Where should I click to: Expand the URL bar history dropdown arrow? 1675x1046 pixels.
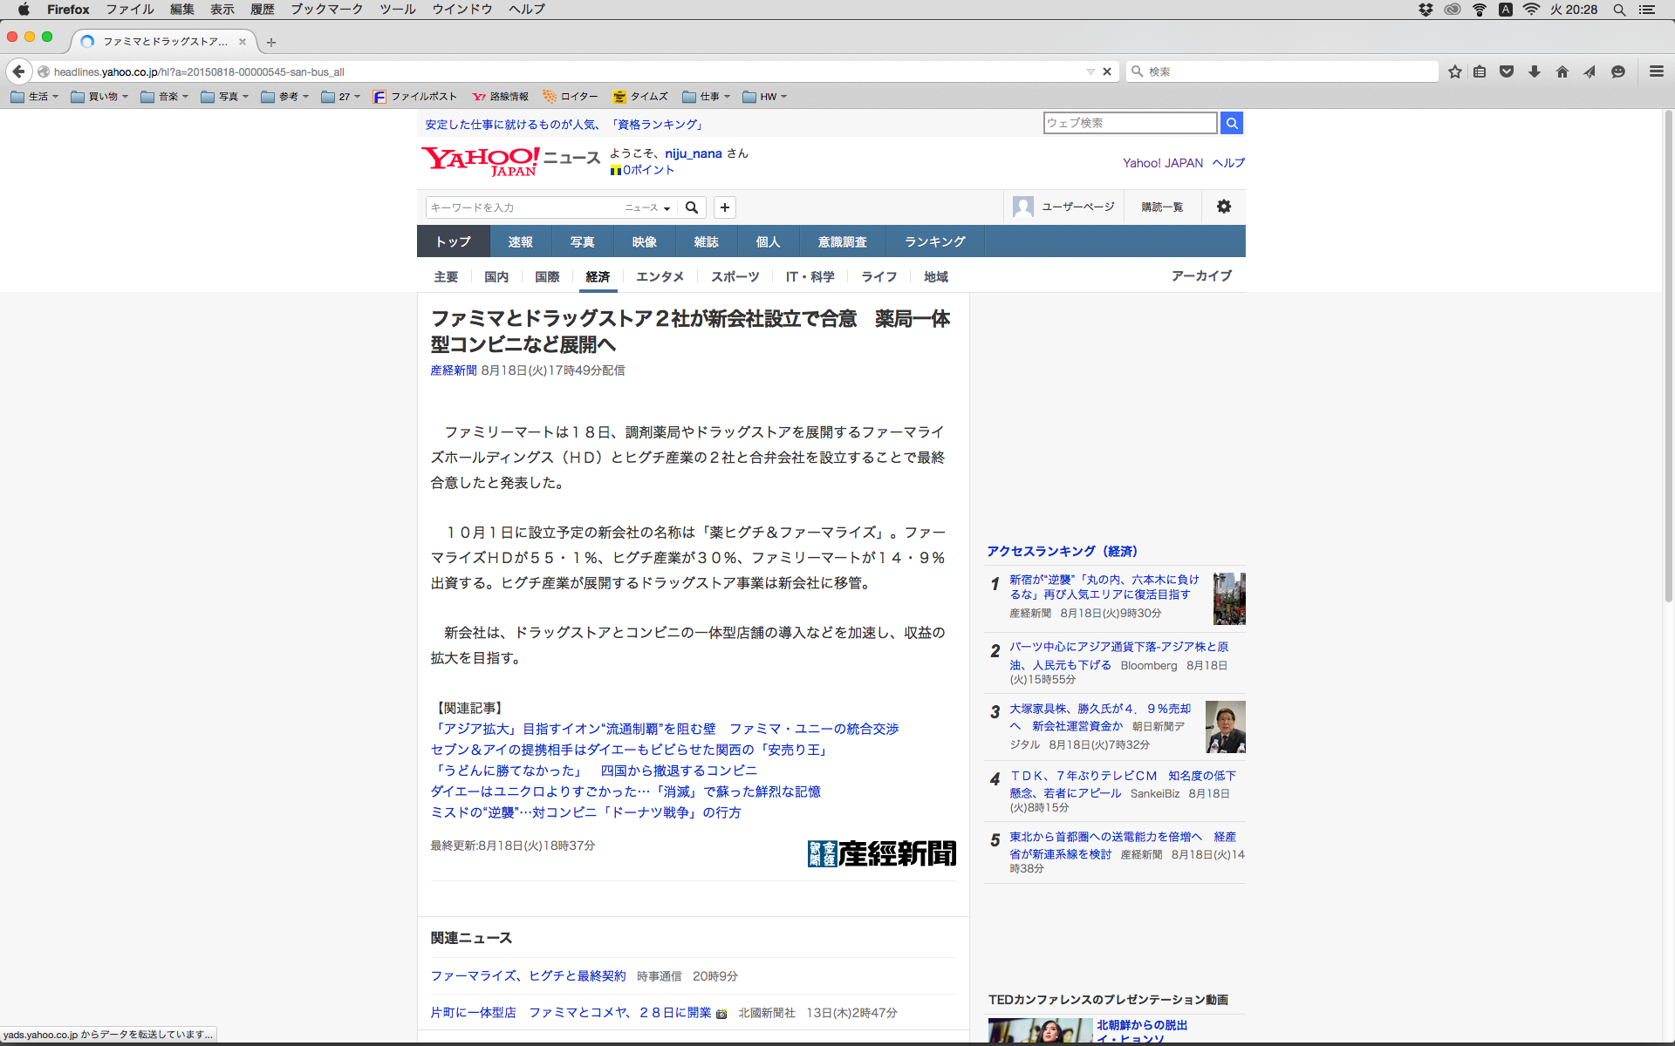pyautogui.click(x=1090, y=71)
